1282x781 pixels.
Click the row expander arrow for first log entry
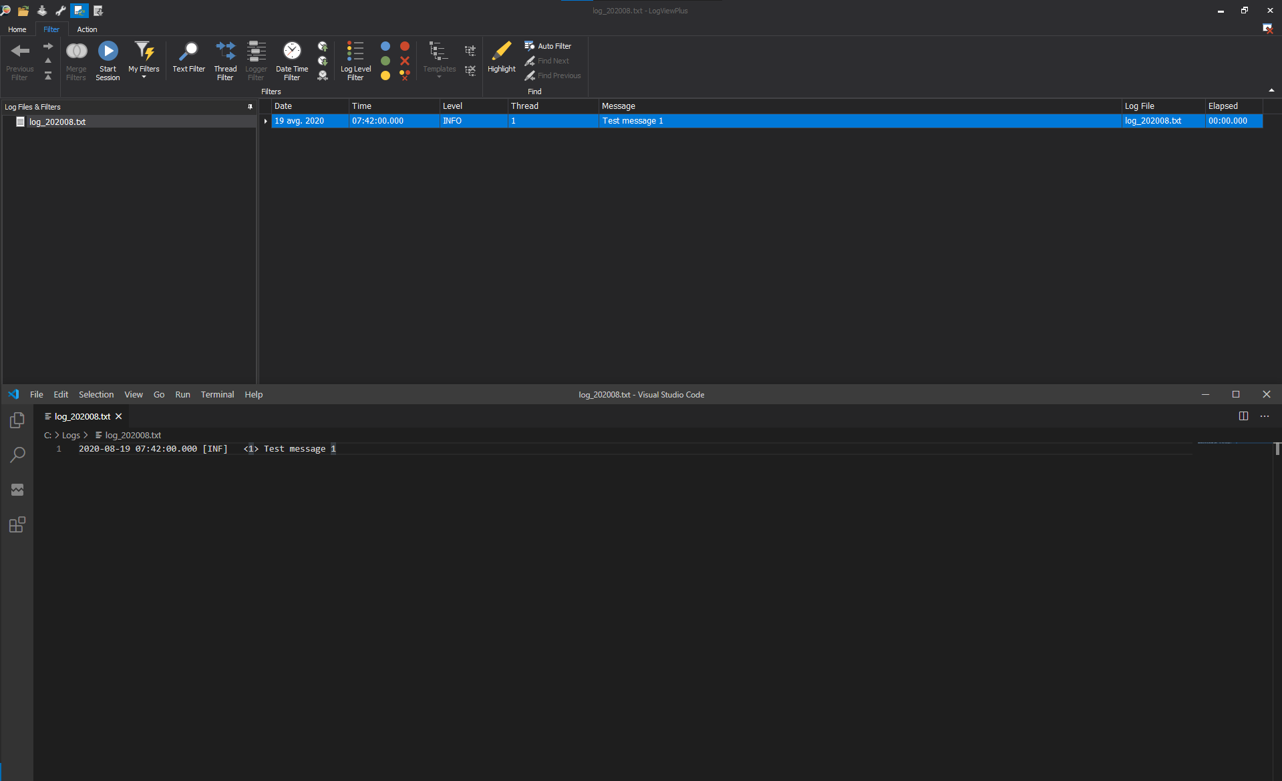pos(265,121)
